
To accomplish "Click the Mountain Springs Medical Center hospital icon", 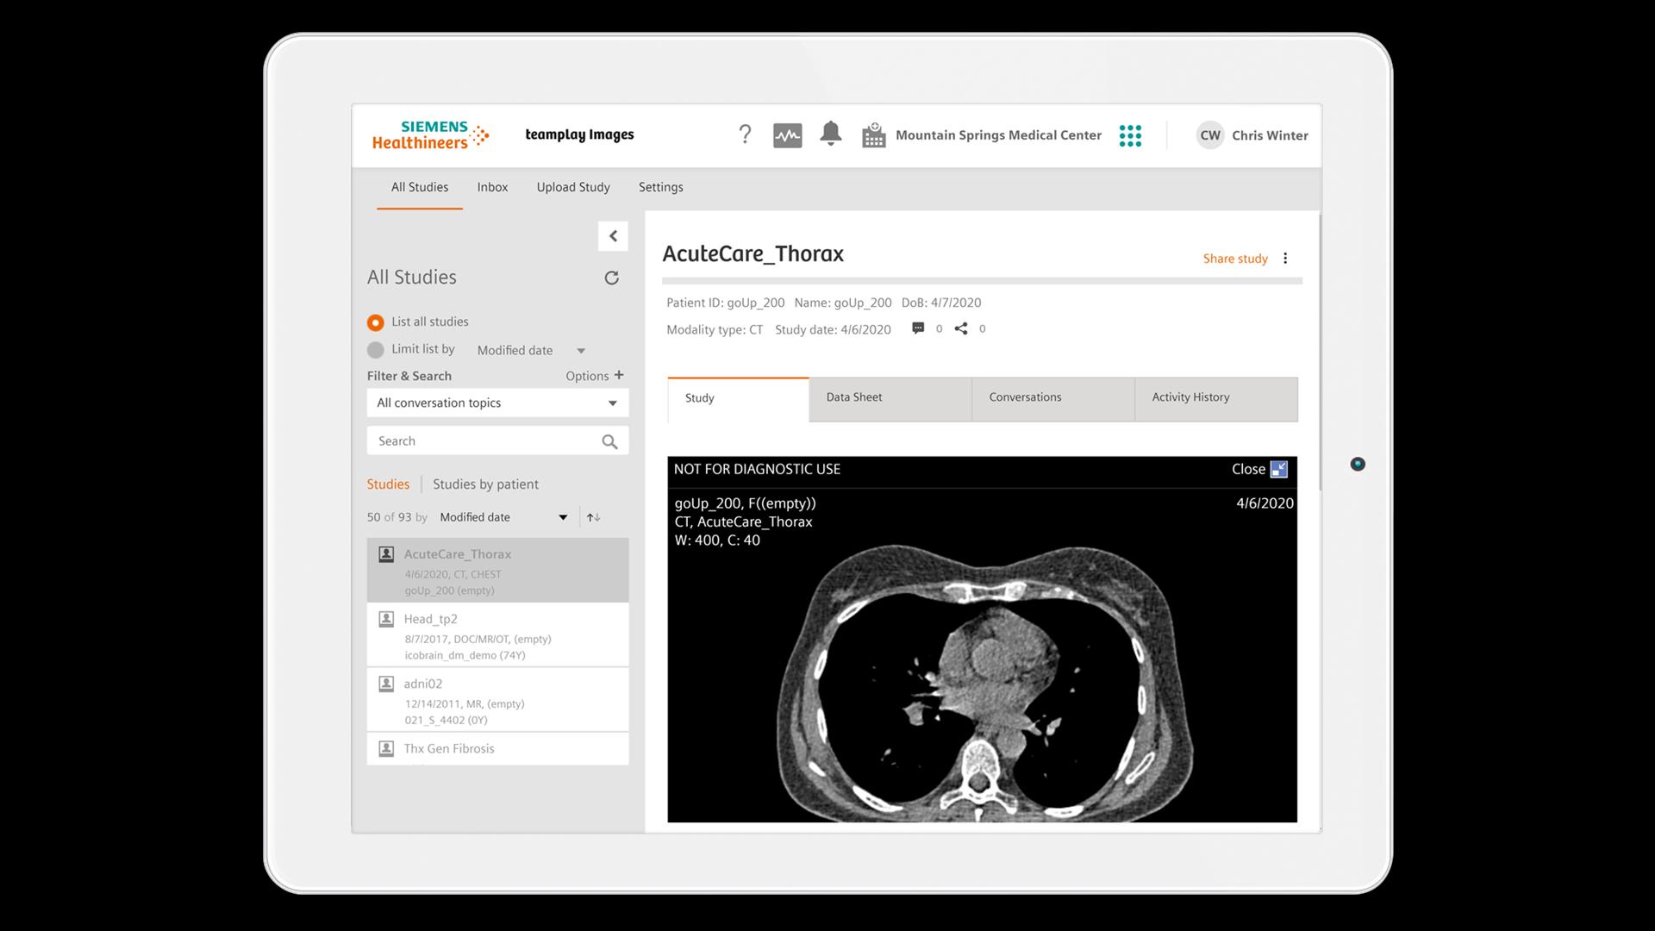I will pos(874,134).
